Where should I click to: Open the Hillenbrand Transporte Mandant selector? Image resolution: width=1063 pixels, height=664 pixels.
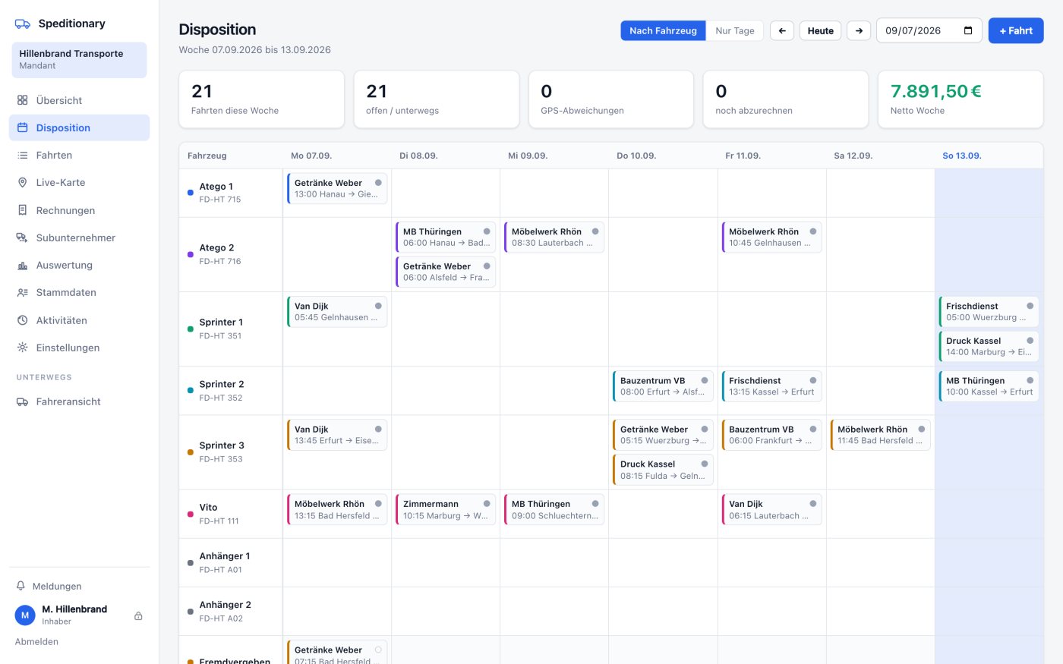click(x=79, y=60)
